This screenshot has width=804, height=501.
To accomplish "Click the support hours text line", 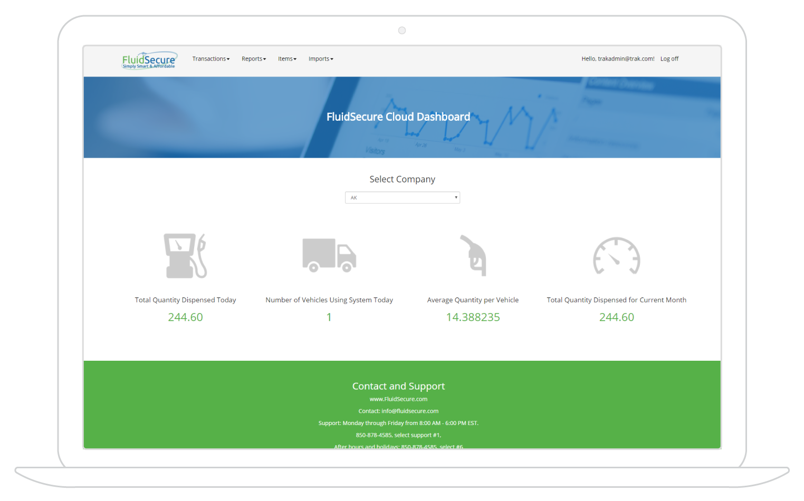I will pos(398,423).
